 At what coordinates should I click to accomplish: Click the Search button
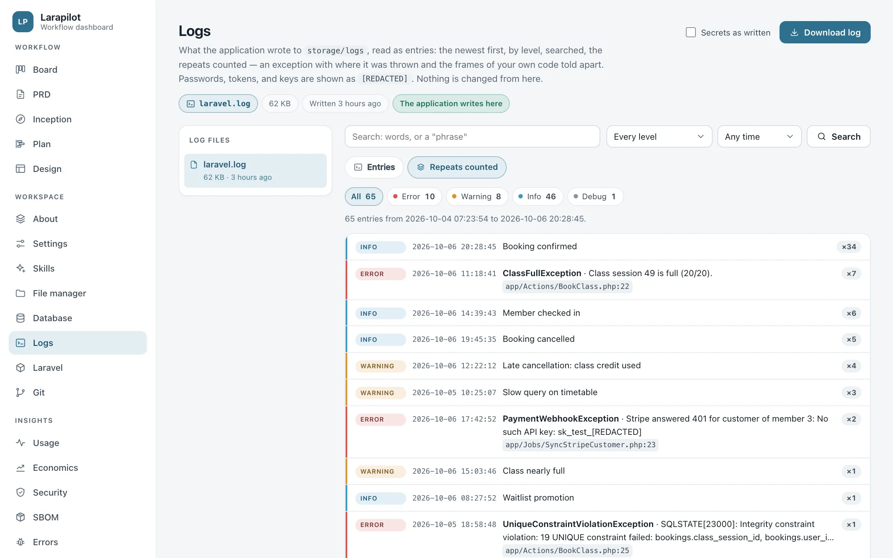[x=838, y=136]
